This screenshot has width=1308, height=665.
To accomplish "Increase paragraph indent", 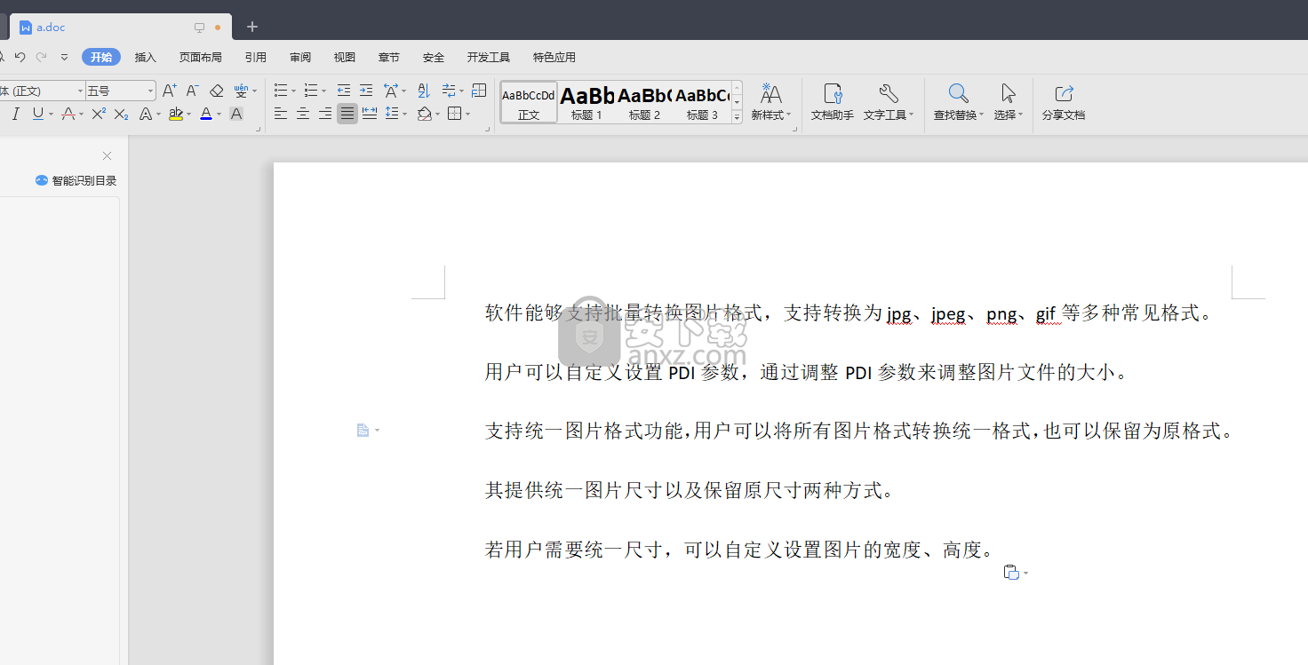I will click(x=366, y=91).
